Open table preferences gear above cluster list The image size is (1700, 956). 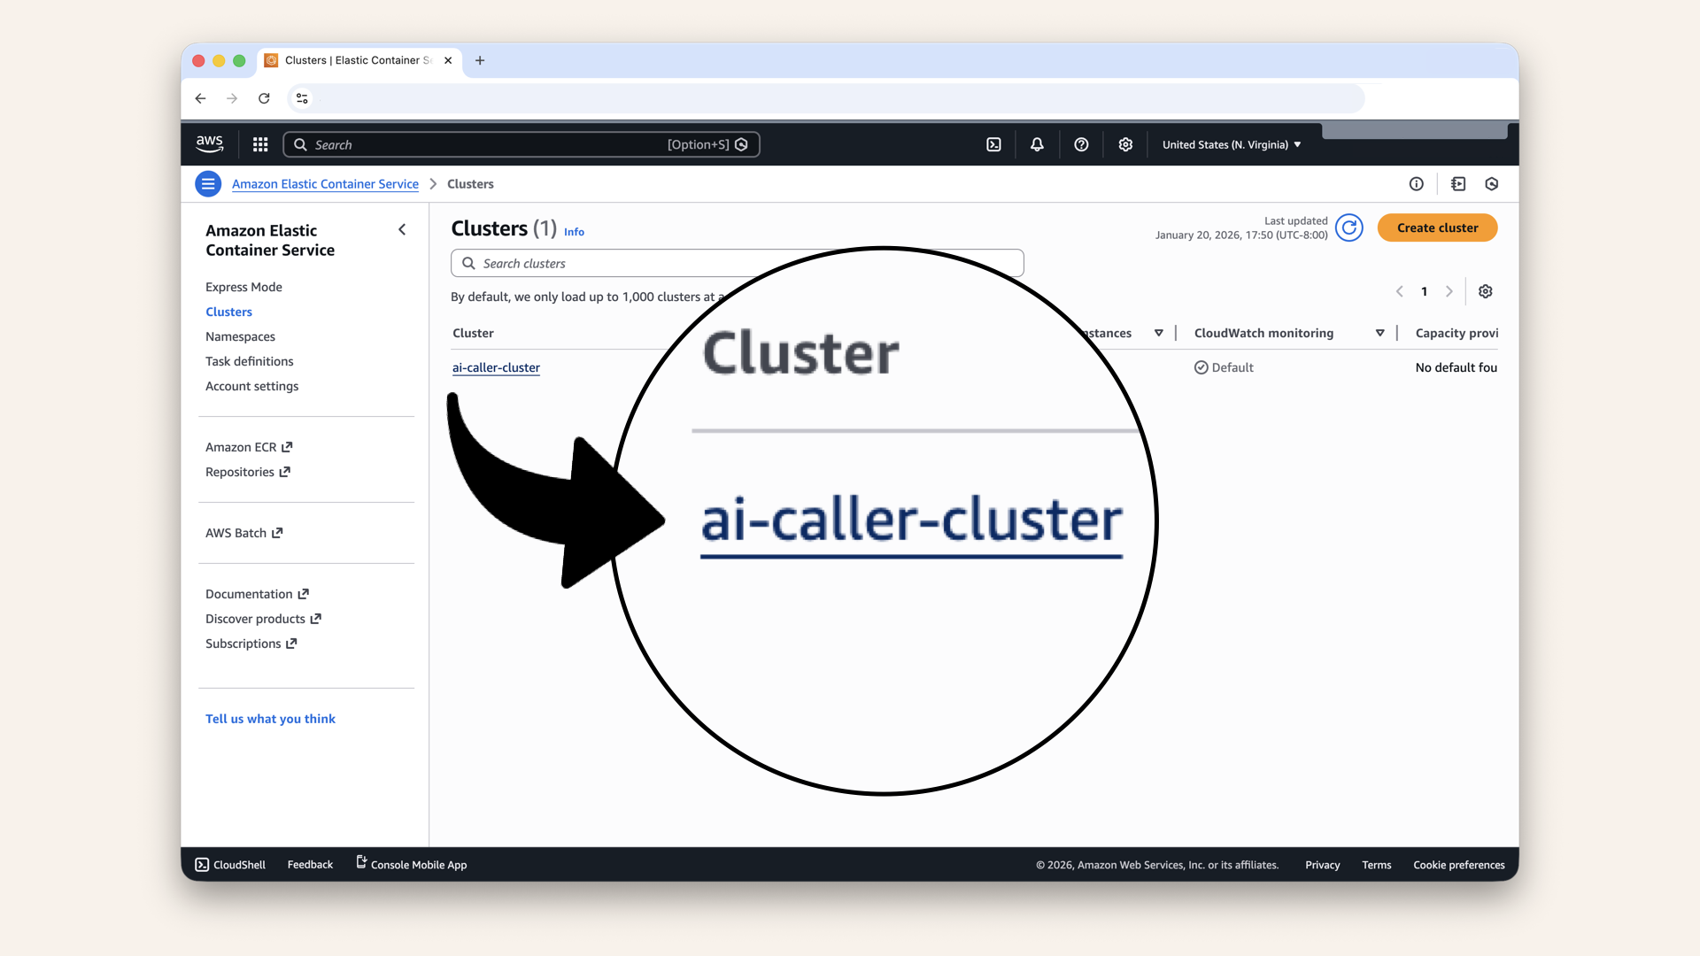tap(1485, 291)
